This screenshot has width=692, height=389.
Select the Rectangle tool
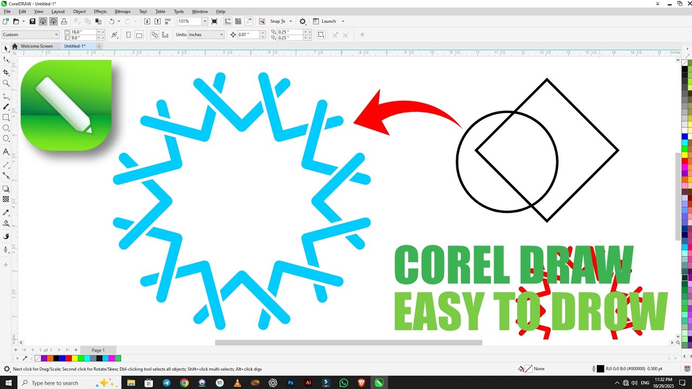6,117
